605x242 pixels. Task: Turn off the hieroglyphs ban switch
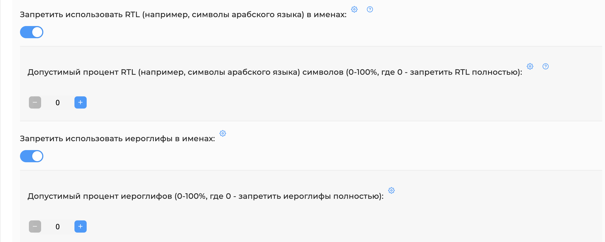click(x=32, y=156)
